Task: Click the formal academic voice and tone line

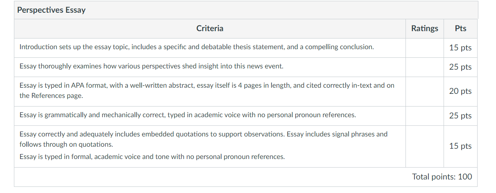Action: point(152,157)
